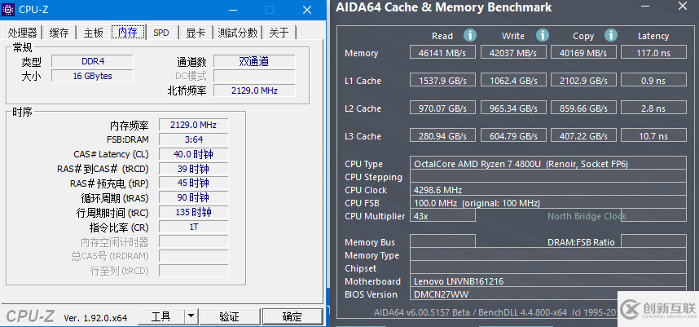Open the 缓存 tab
The image size is (699, 327).
point(59,33)
